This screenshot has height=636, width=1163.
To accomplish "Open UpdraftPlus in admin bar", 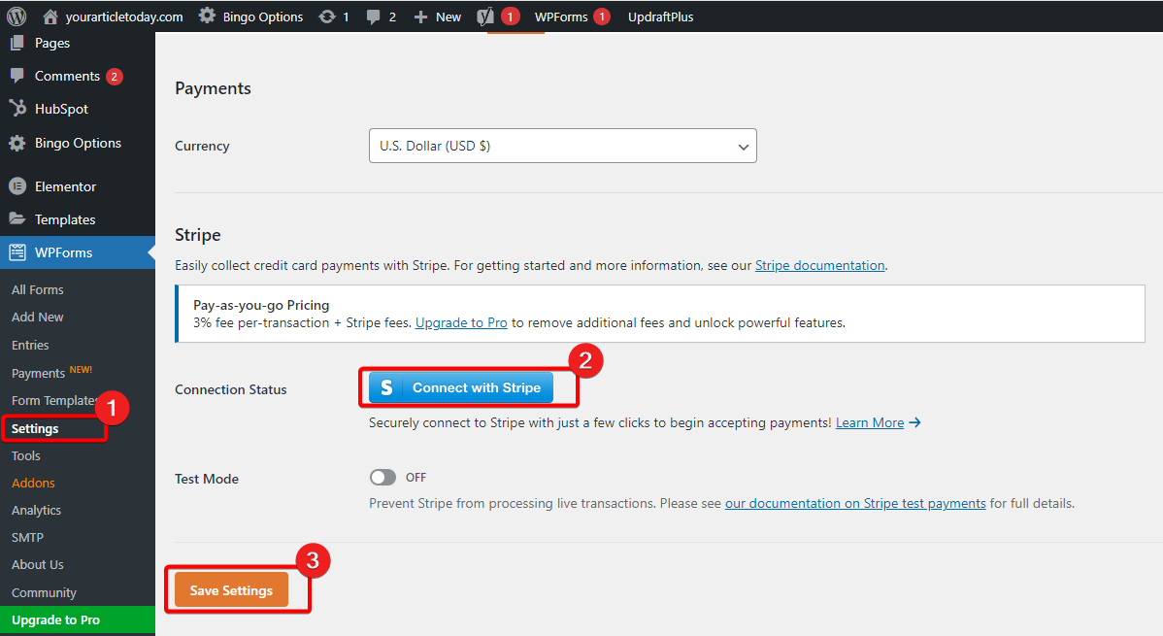I will [x=660, y=17].
